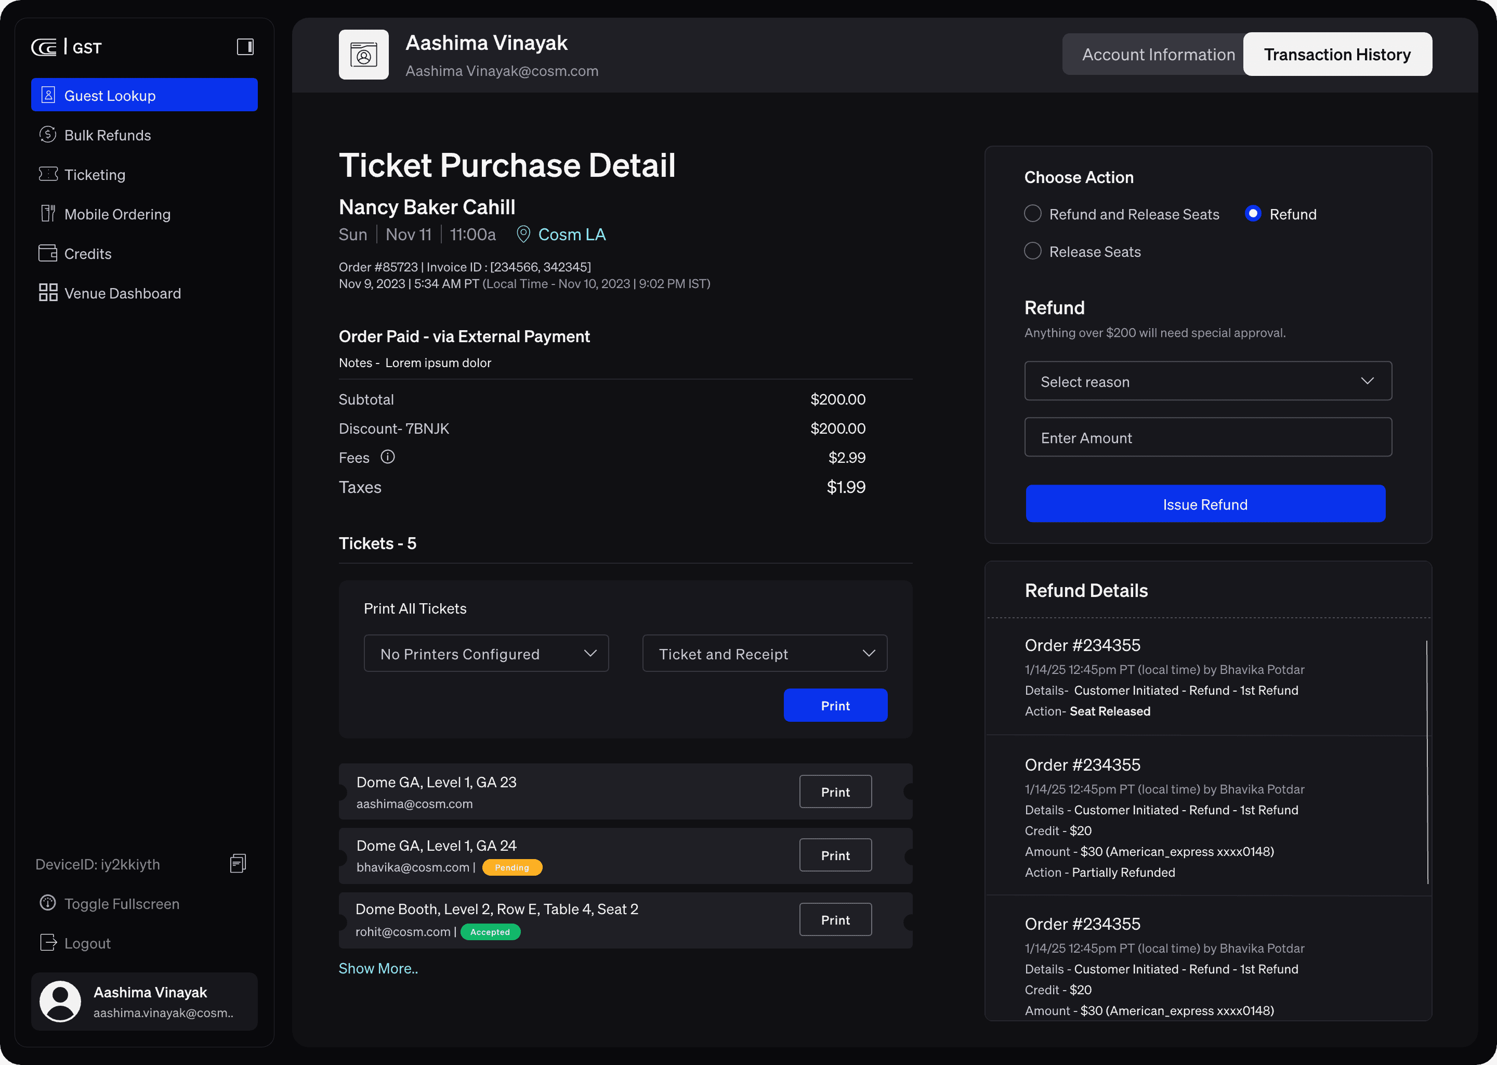This screenshot has width=1497, height=1065.
Task: Print the Dome Booth Table 4 ticket
Action: [836, 919]
